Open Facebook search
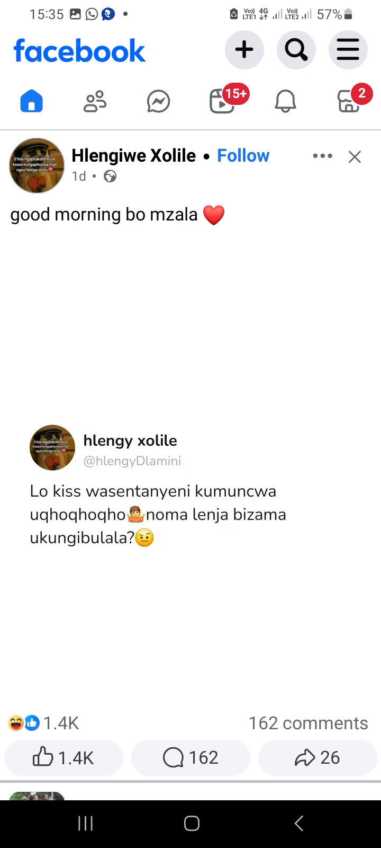 (296, 50)
